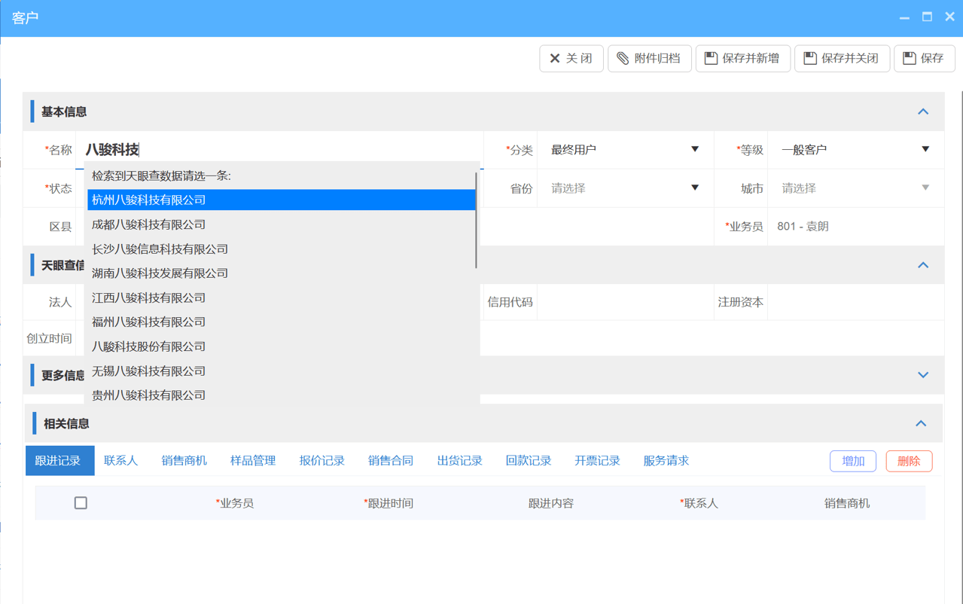The image size is (963, 604).
Task: Collapse the 相关信息 section
Action: coord(921,423)
